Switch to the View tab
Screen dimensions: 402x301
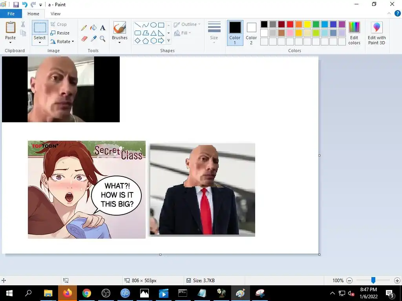tap(55, 14)
